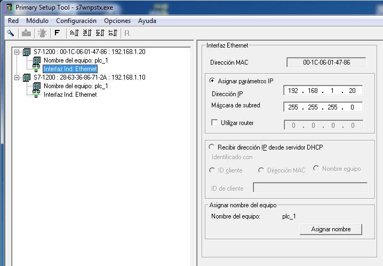This screenshot has width=383, height=266.
Task: Click the Asignar nombre button
Action: [x=331, y=229]
